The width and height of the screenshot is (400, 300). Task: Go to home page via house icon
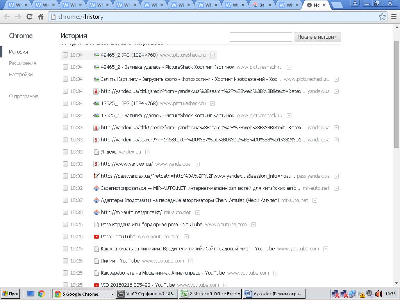[41, 17]
